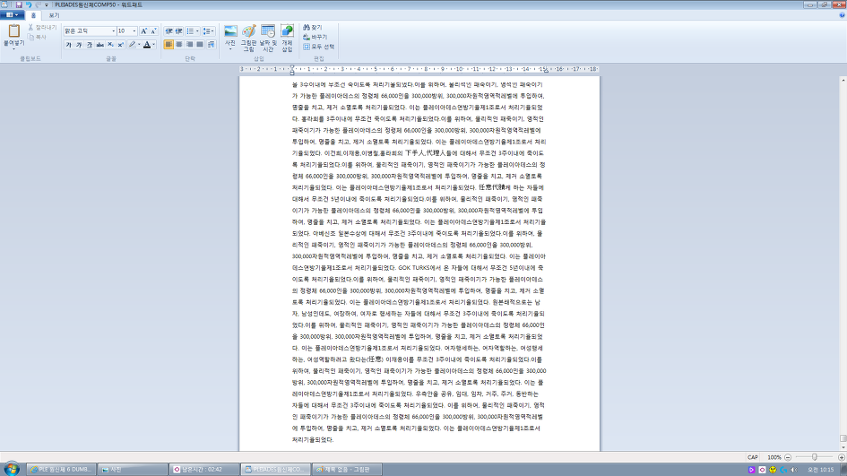
Task: Toggle center text alignment
Action: (x=179, y=44)
